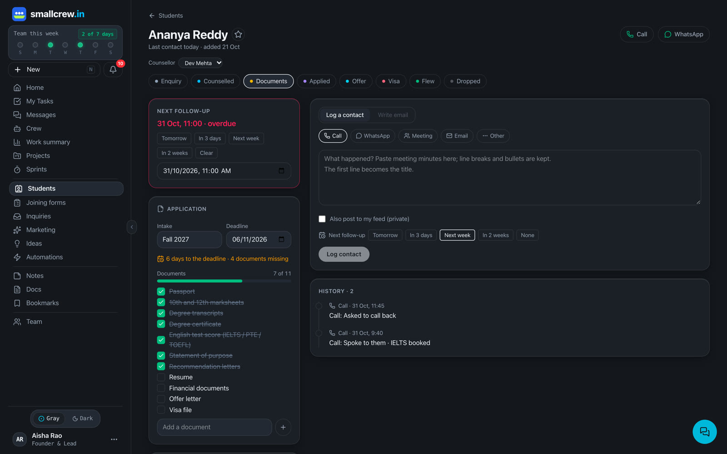Click the add document plus icon
Viewport: 727px width, 454px height.
pyautogui.click(x=283, y=427)
